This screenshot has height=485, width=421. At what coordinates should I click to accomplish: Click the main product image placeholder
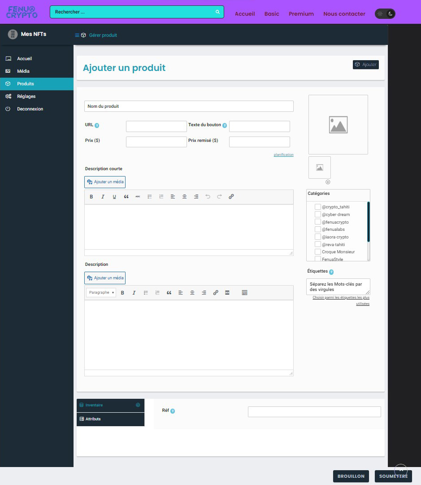pos(338,125)
